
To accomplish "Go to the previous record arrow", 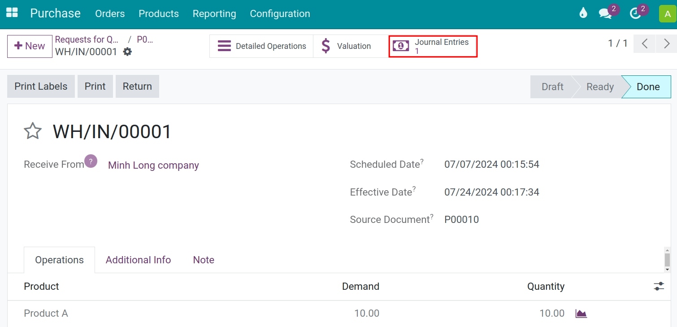I will [645, 44].
